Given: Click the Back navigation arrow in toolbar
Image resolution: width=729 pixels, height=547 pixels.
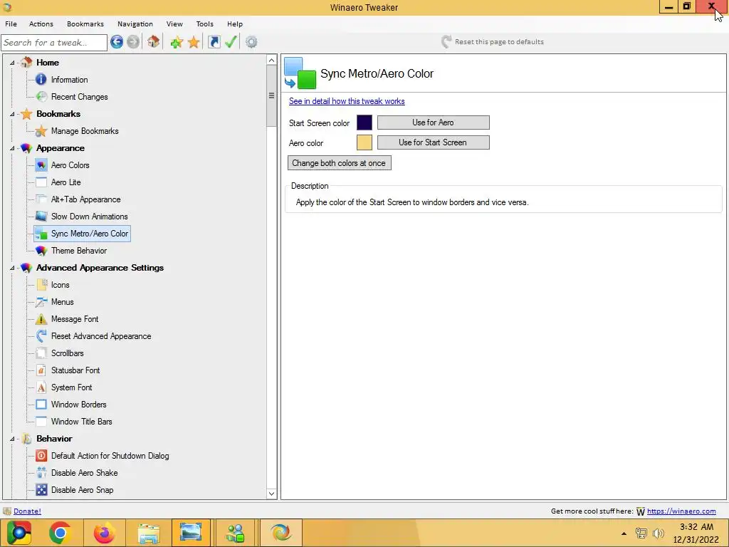Looking at the screenshot, I should pyautogui.click(x=117, y=42).
